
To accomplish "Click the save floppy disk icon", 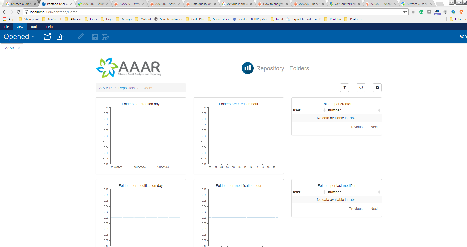I will click(95, 37).
